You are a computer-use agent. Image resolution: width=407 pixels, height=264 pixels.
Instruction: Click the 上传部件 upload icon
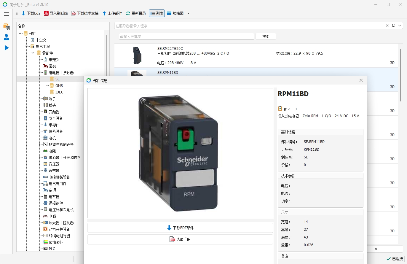pos(104,13)
